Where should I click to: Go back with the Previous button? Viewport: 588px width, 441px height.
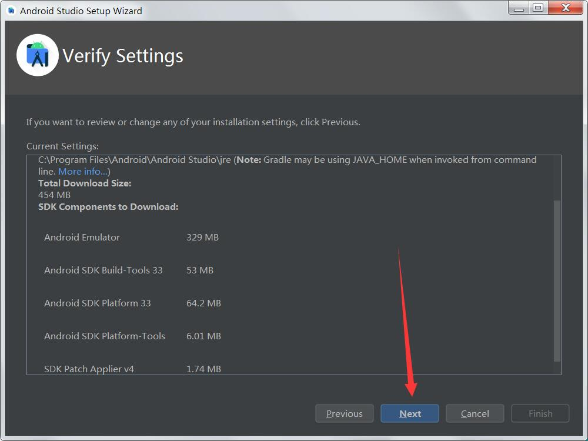click(x=344, y=413)
